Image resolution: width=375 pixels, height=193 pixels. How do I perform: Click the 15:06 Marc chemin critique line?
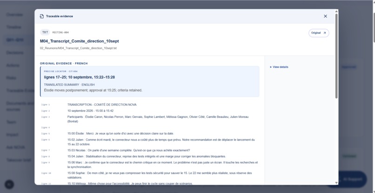[163, 165]
